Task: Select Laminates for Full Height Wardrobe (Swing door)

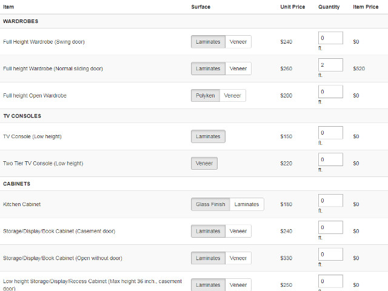Action: point(208,42)
